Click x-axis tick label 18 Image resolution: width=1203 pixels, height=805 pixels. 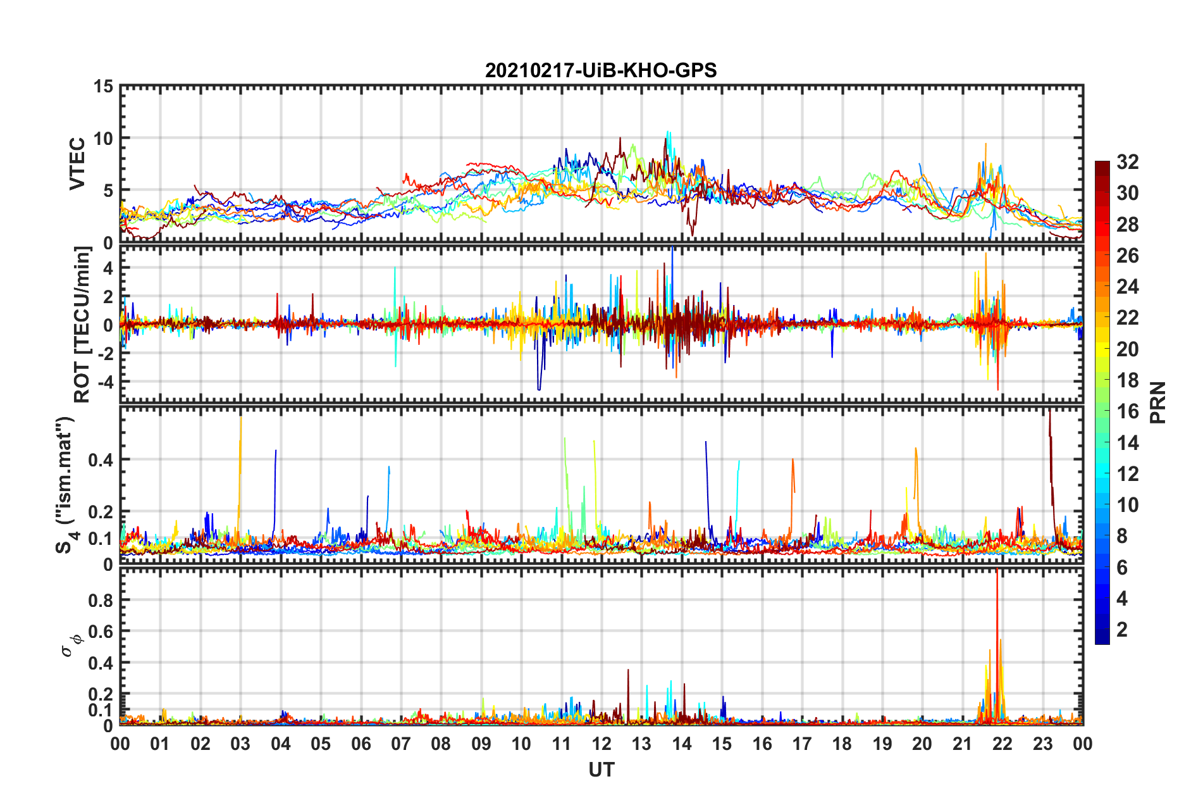point(842,744)
